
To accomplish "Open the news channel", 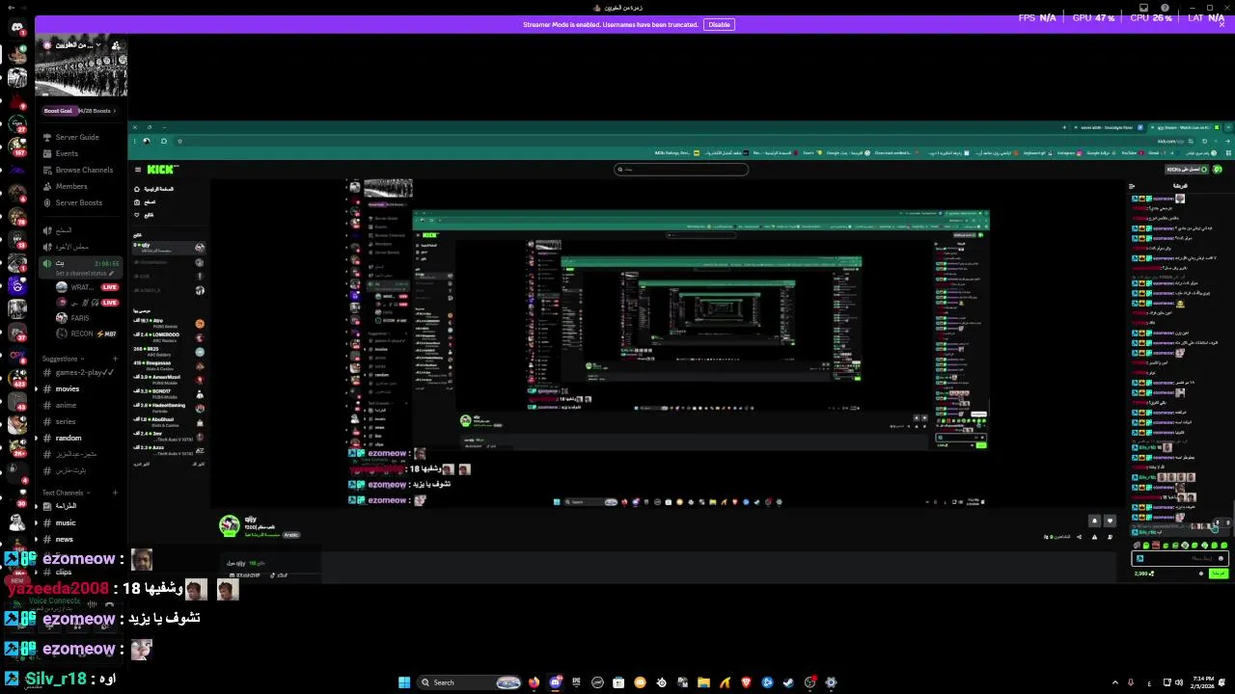I will click(x=65, y=539).
